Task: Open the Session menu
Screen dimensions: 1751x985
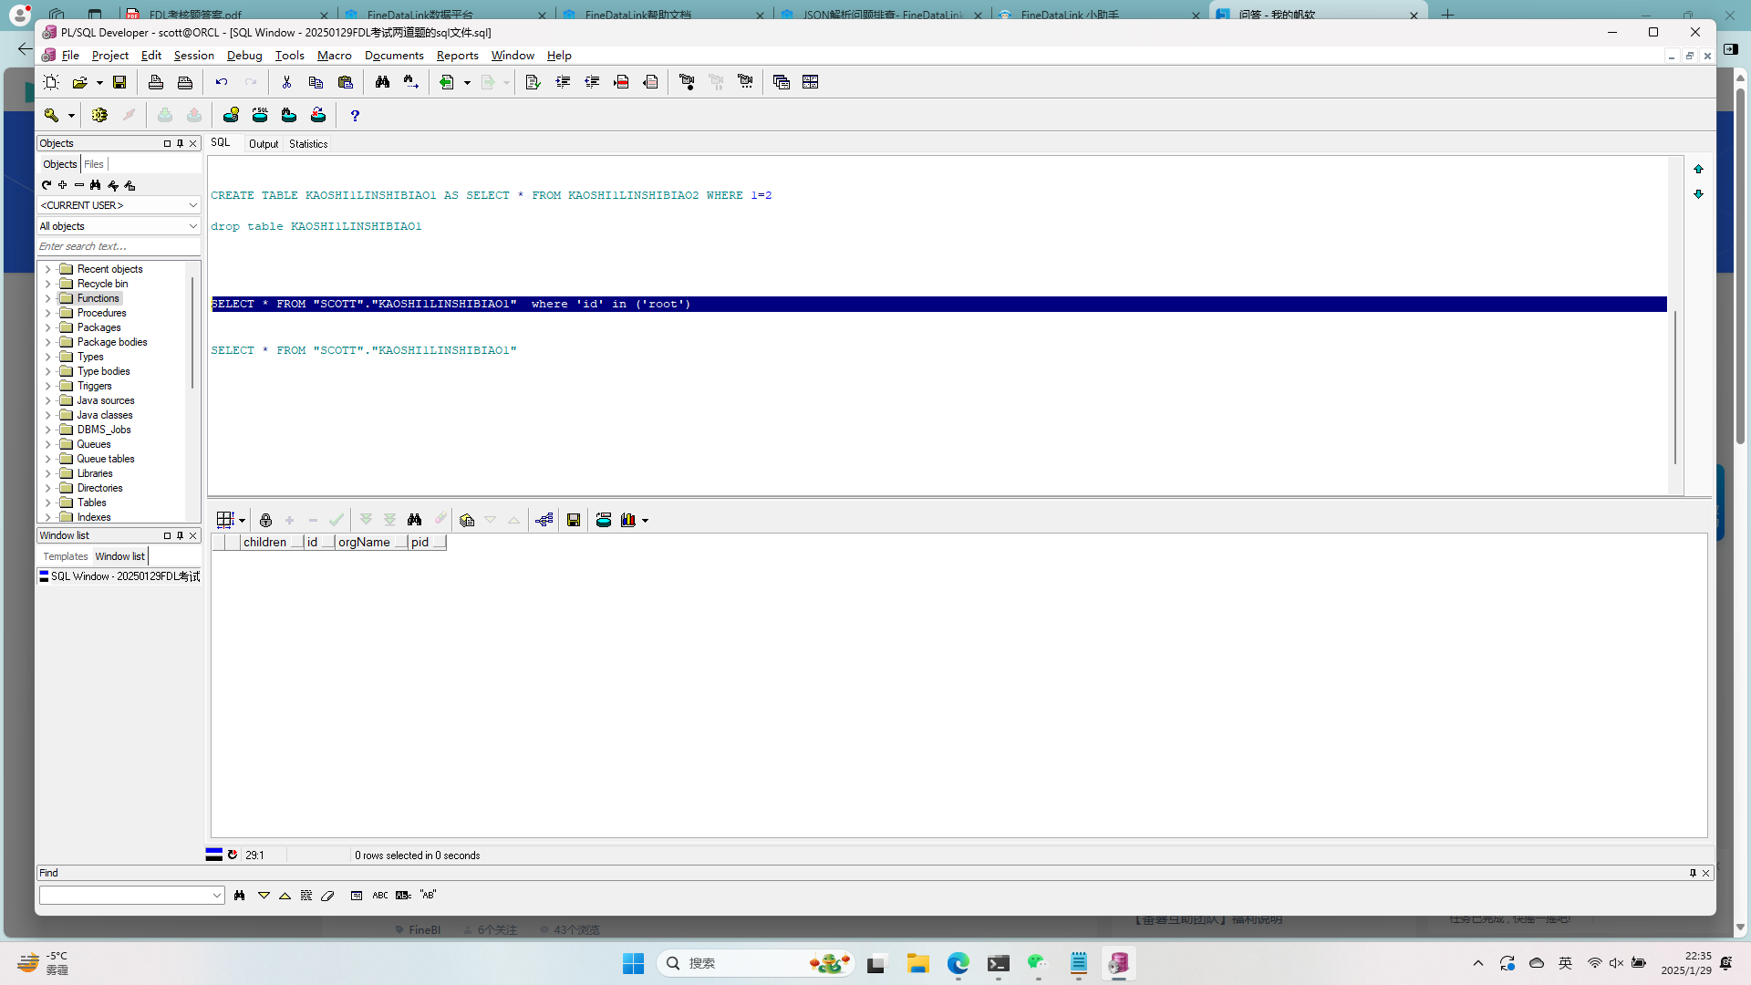Action: (193, 56)
